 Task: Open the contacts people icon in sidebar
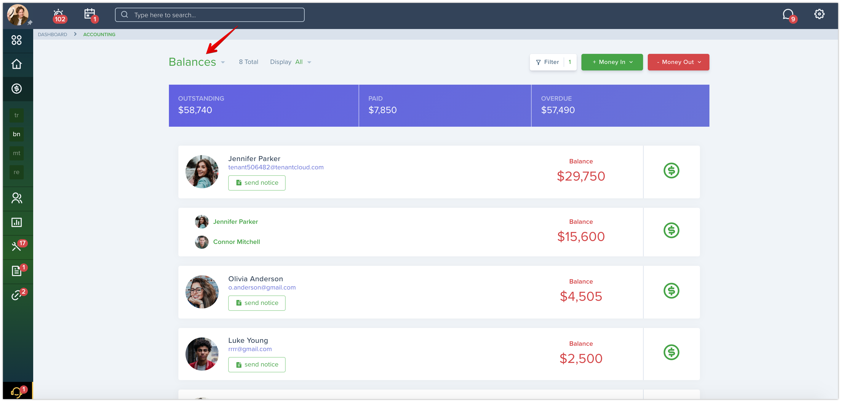(16, 198)
